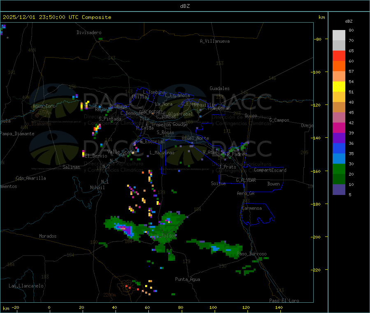Click the dBZ title at top
Image resolution: width=370 pixels, height=313 pixels.
(185, 6)
